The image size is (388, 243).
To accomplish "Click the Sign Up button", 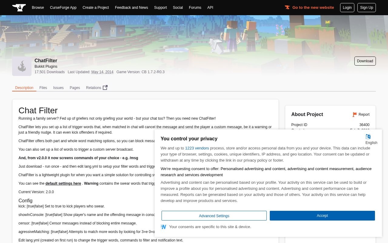I will [x=366, y=8].
